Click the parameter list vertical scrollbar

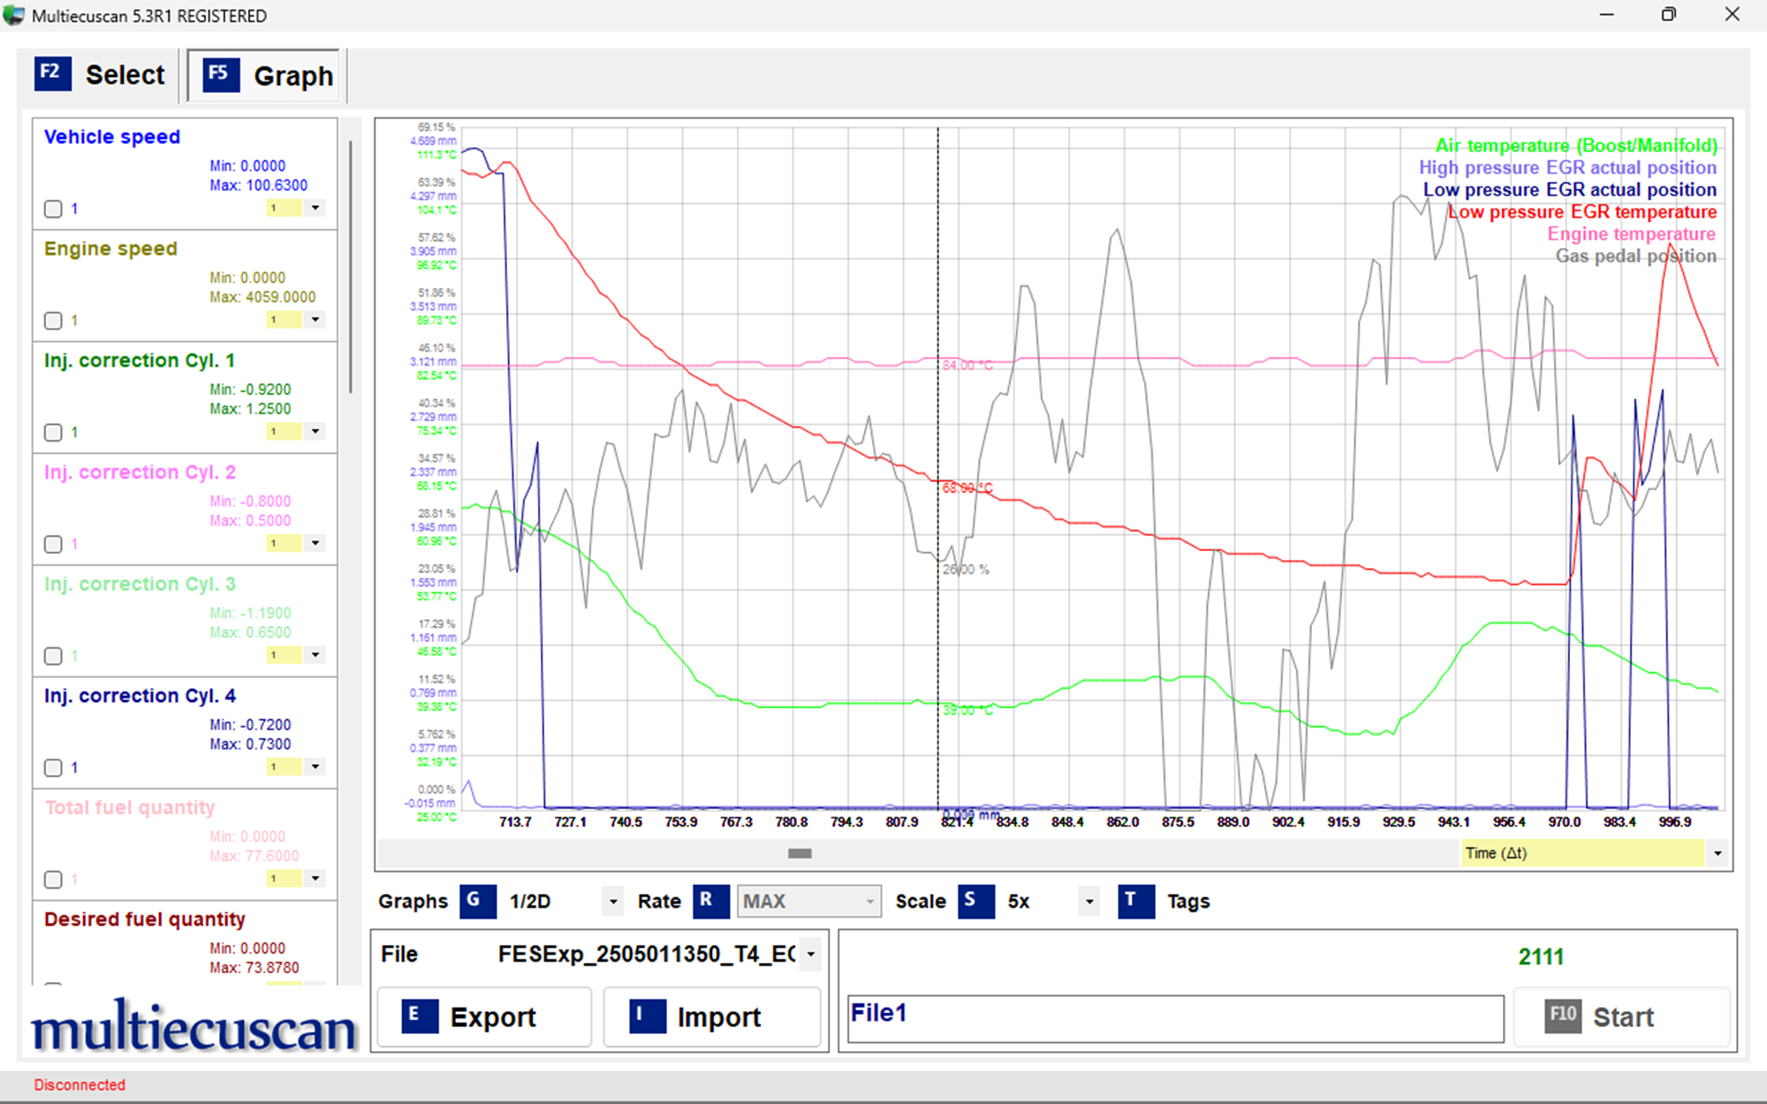click(x=351, y=265)
